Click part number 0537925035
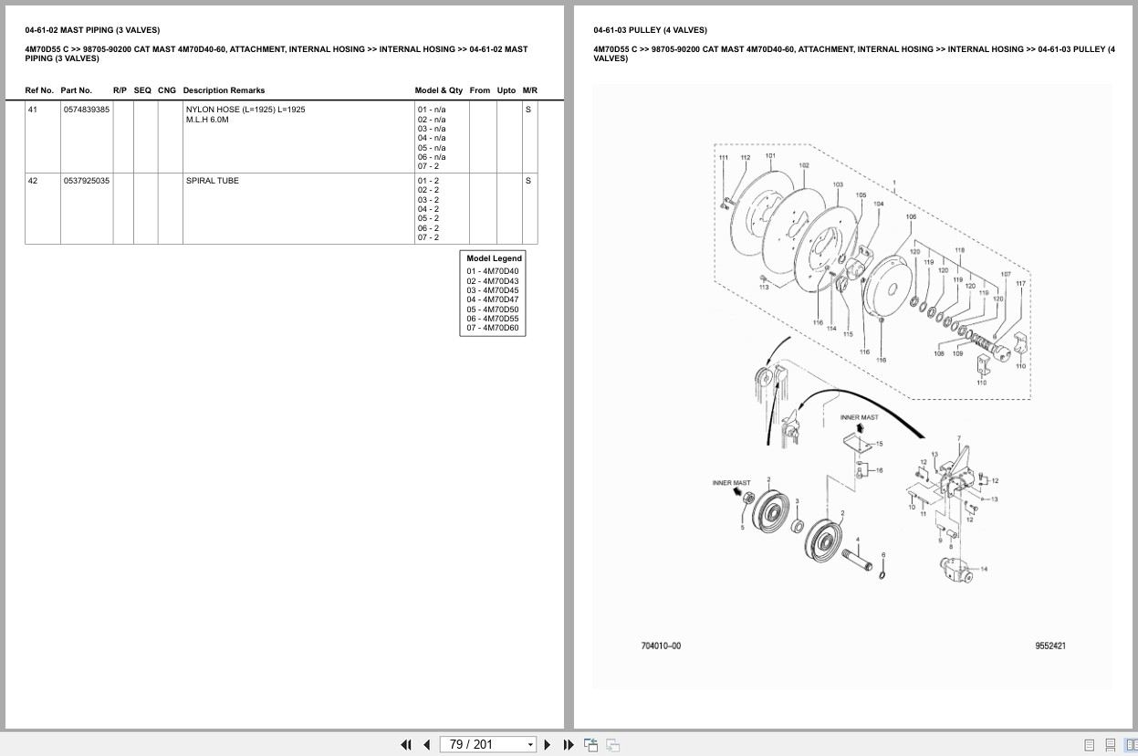The width and height of the screenshot is (1138, 756). 87,181
